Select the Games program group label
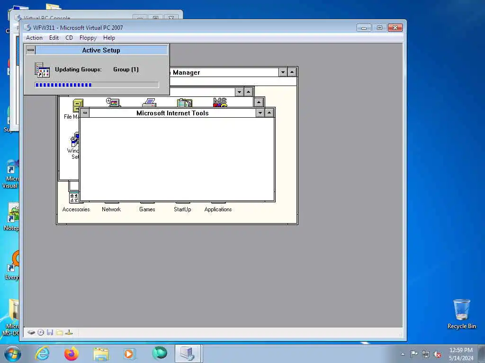Image resolution: width=485 pixels, height=363 pixels. click(147, 209)
